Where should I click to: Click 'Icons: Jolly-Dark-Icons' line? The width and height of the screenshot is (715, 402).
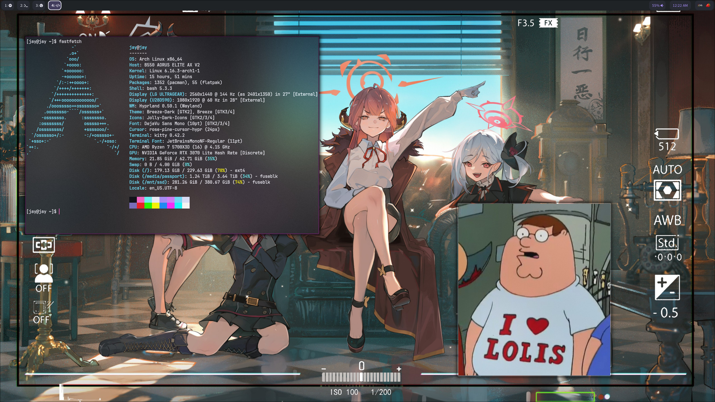pos(172,118)
